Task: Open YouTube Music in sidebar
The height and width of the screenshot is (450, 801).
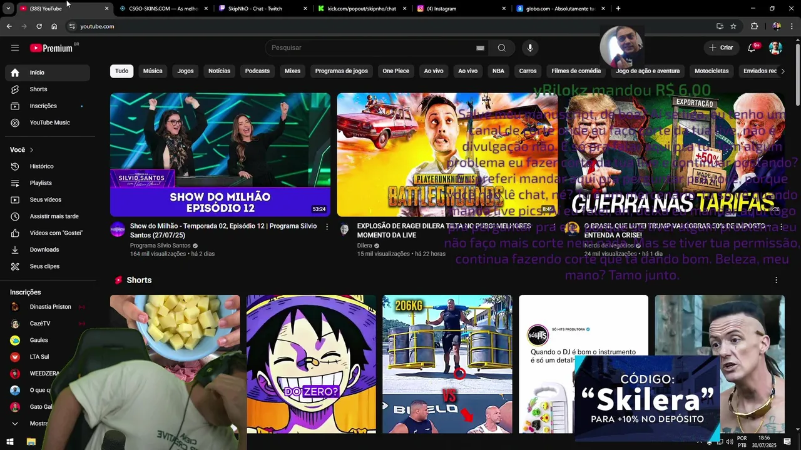Action: tap(48, 122)
